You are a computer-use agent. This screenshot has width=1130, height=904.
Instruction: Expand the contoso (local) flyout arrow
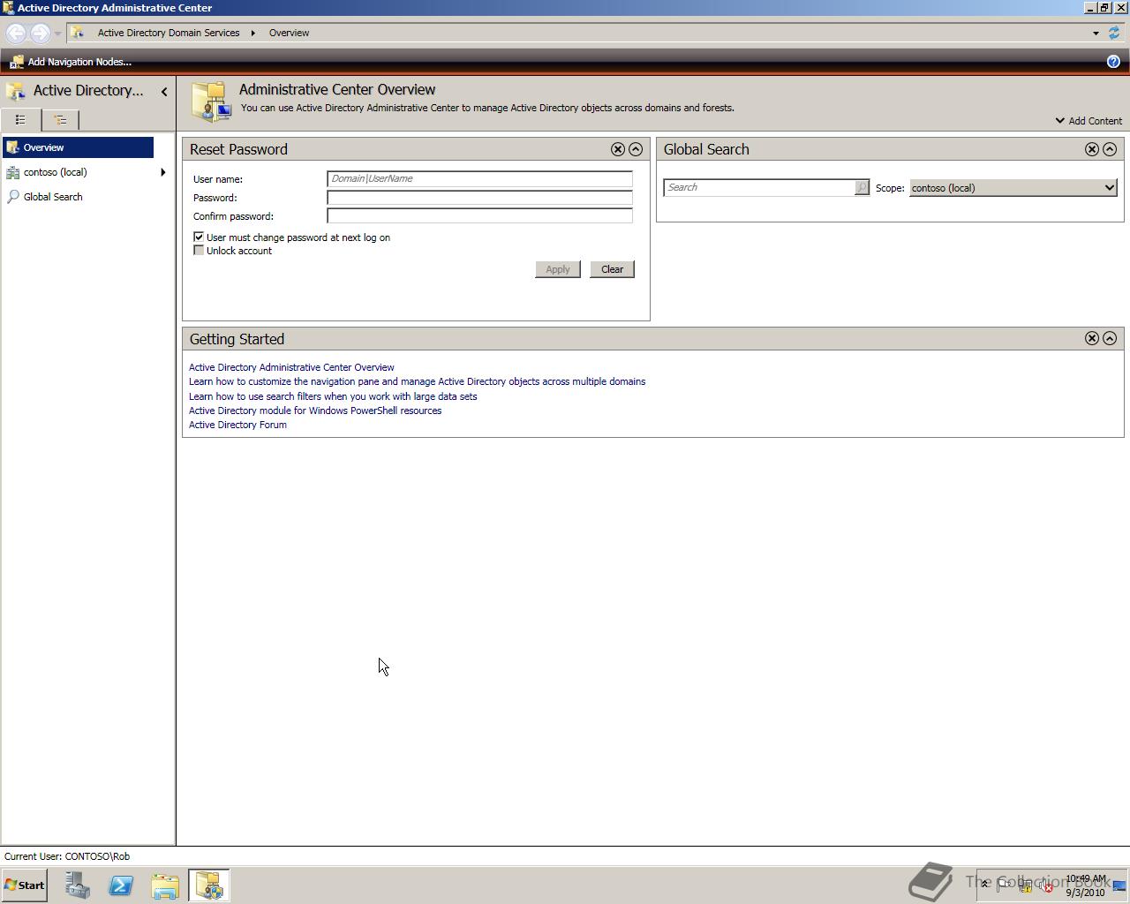(x=162, y=172)
